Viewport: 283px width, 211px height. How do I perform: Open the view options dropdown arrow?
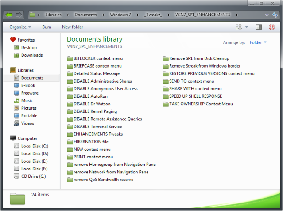coord(247,27)
